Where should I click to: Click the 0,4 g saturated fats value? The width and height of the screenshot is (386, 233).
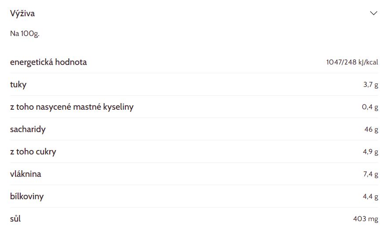(x=370, y=107)
